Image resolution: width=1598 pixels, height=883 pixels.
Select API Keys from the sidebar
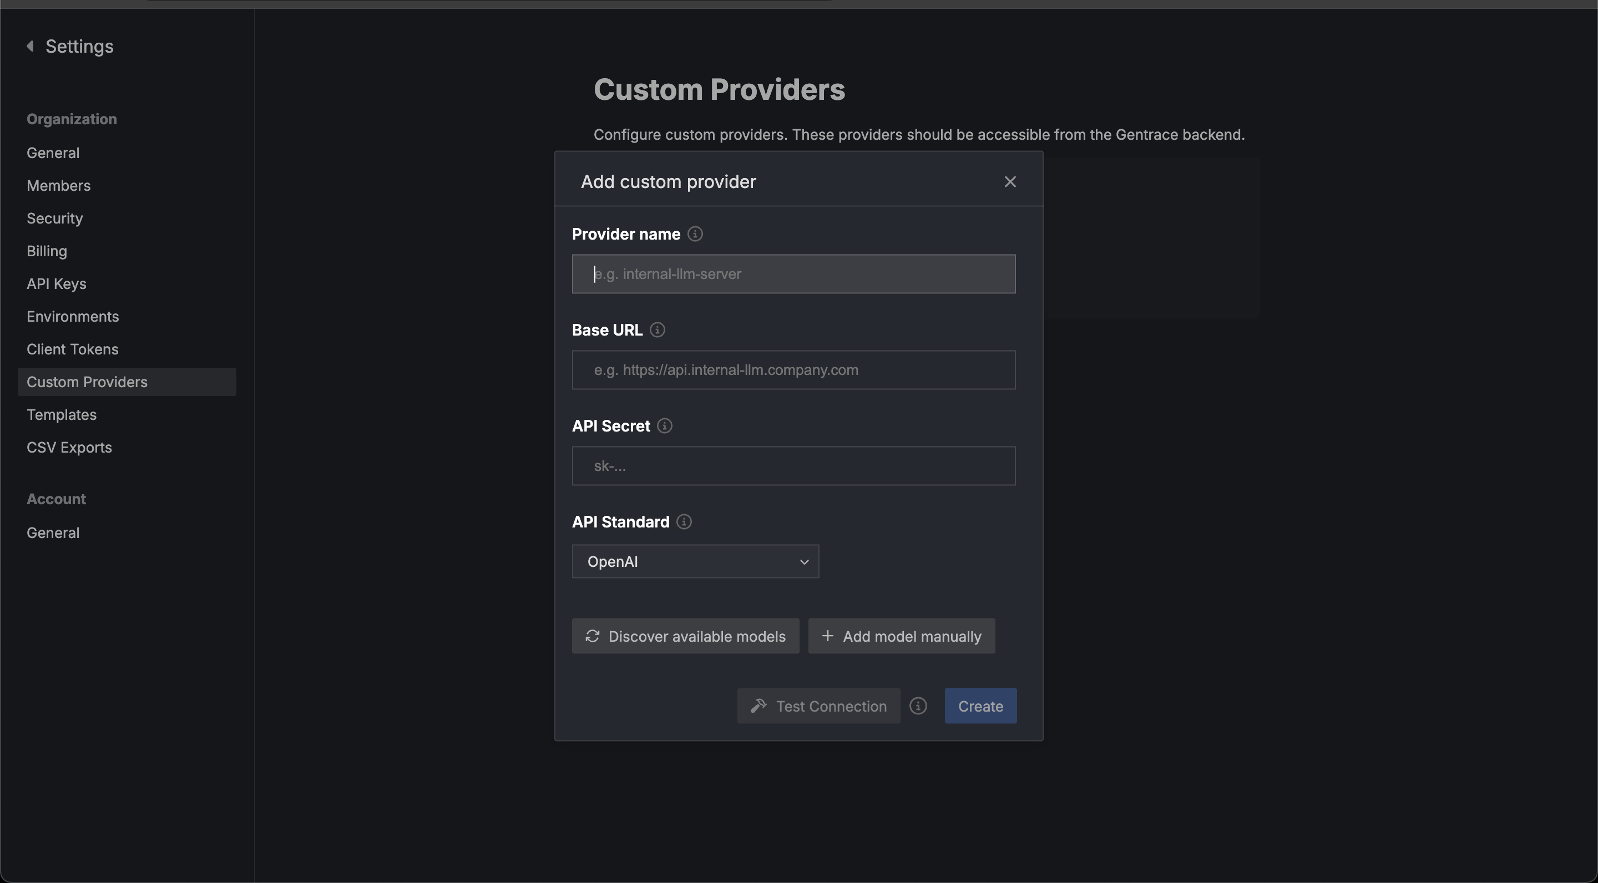point(57,283)
